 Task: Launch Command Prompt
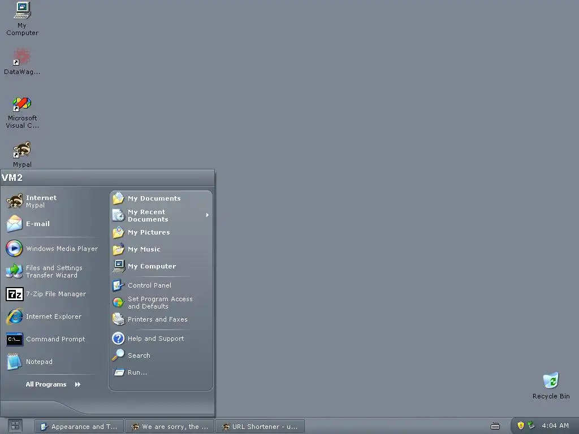[51, 339]
